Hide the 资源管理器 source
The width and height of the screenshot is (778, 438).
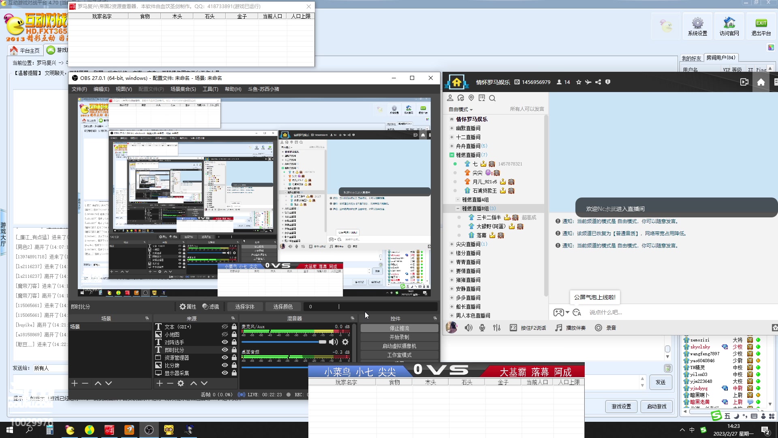point(224,357)
